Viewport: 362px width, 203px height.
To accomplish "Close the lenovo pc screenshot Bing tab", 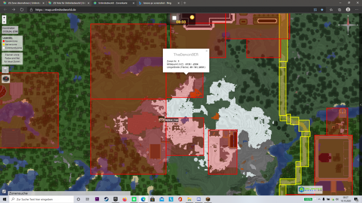I will point(178,3).
